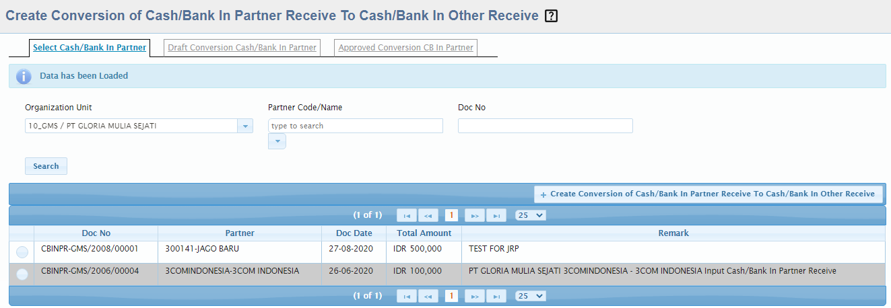Open the help question mark icon

(x=552, y=16)
